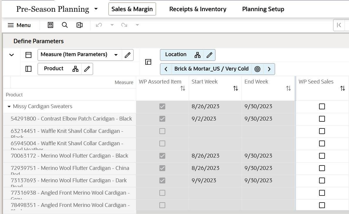The image size is (349, 214).
Task: Edit the Location dimension with pencil icon
Action: [x=210, y=55]
